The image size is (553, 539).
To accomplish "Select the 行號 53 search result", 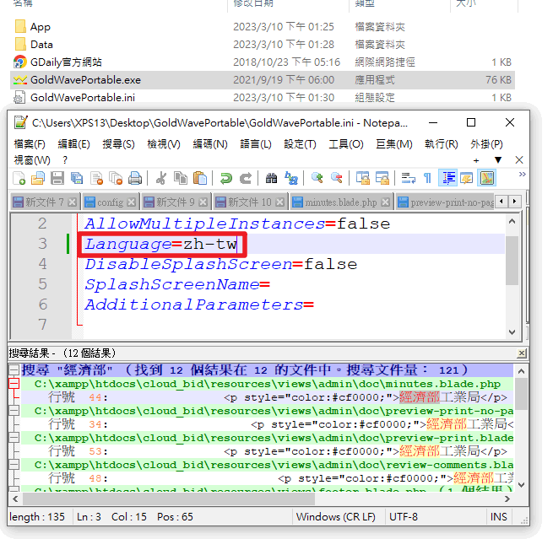I will click(267, 451).
